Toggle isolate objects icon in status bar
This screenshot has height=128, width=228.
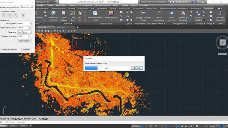click(217, 126)
